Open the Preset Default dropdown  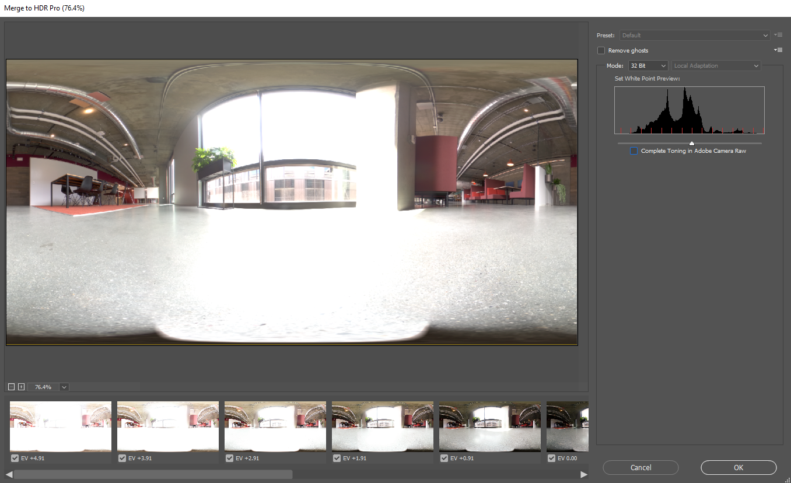pos(695,36)
